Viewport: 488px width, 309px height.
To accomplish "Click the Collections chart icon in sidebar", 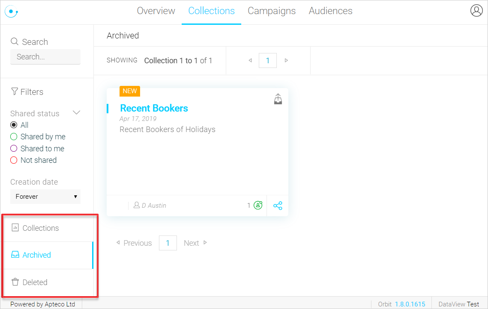I will pyautogui.click(x=15, y=228).
